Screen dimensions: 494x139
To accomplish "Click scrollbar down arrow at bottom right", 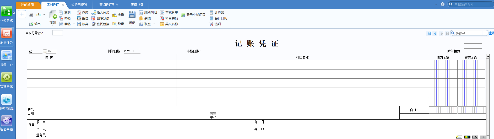I will point(488,137).
